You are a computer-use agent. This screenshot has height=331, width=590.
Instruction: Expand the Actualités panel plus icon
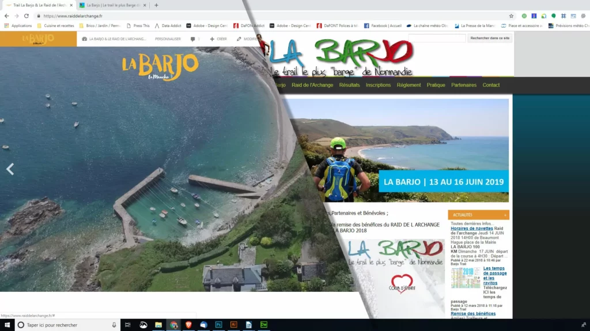point(505,215)
